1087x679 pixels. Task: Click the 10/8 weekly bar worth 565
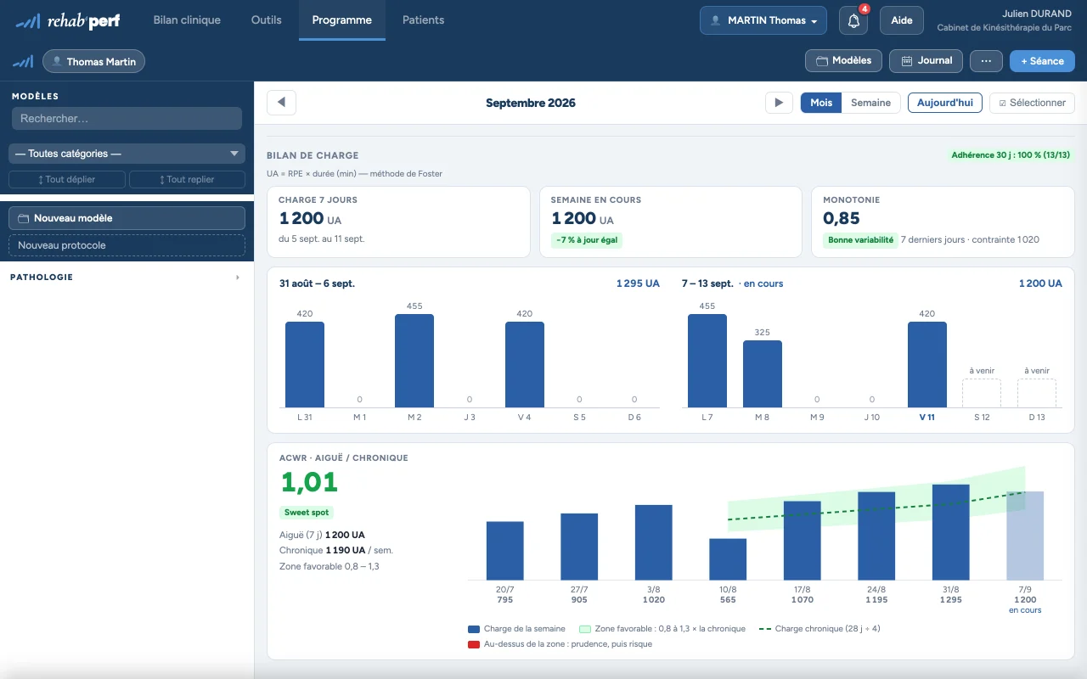(728, 559)
